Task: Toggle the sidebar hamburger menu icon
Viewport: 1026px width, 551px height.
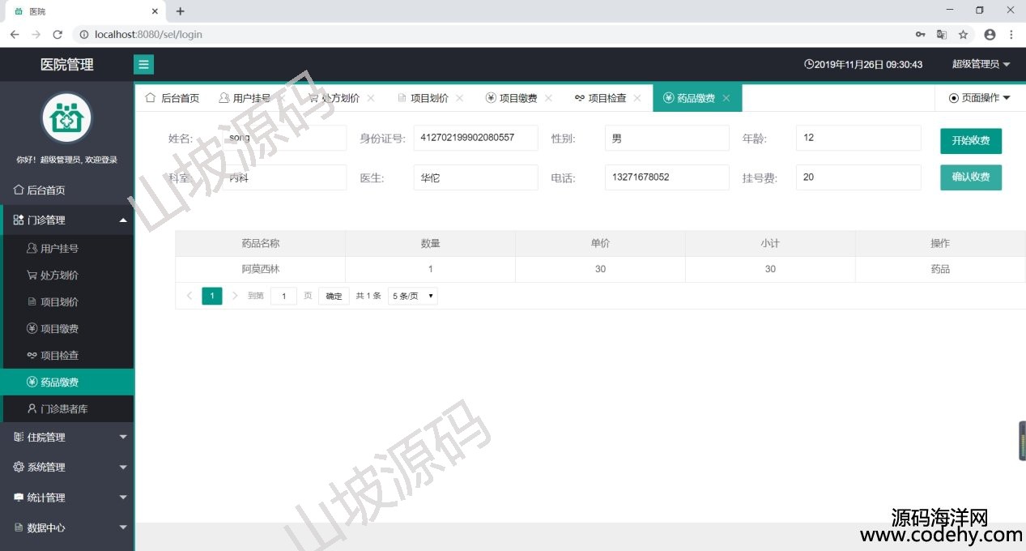Action: pyautogui.click(x=143, y=65)
